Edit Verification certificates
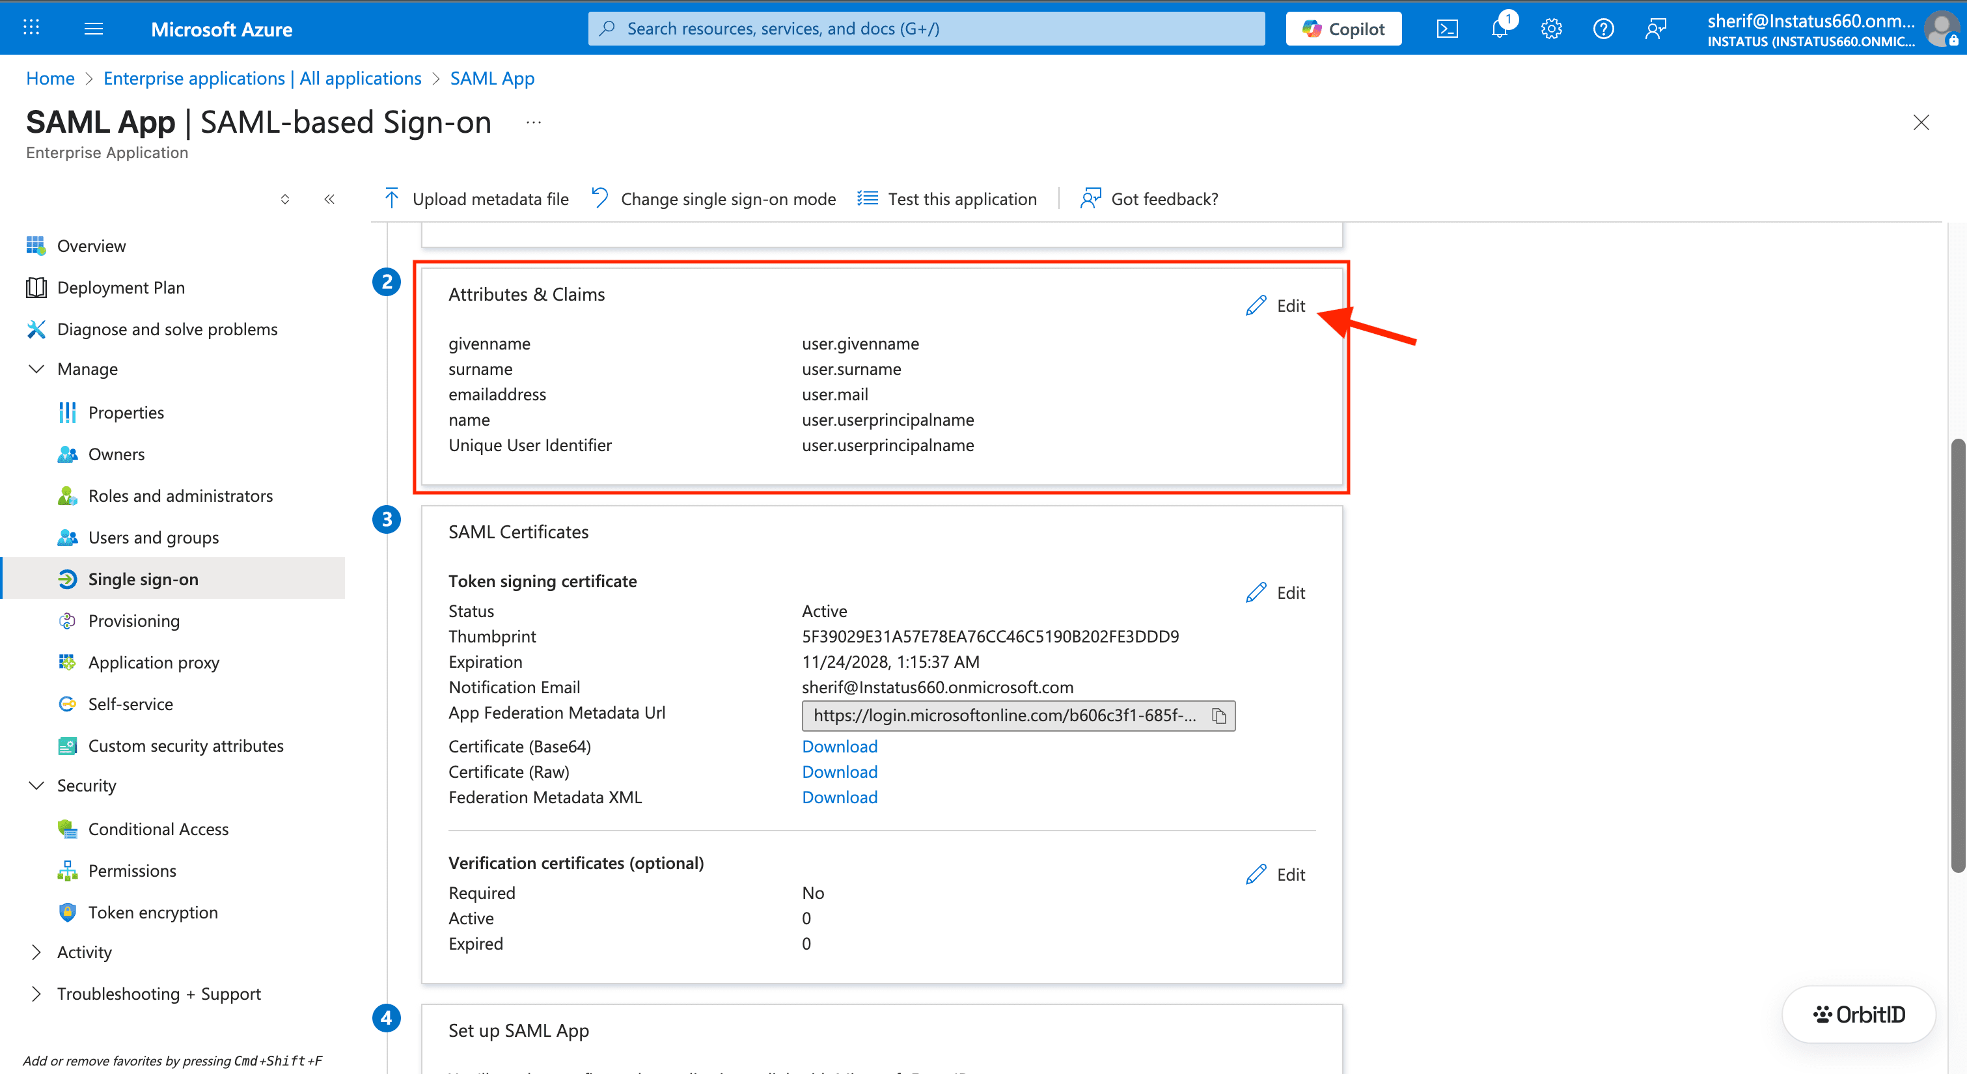Screen dimensions: 1967x1074 coord(1276,875)
